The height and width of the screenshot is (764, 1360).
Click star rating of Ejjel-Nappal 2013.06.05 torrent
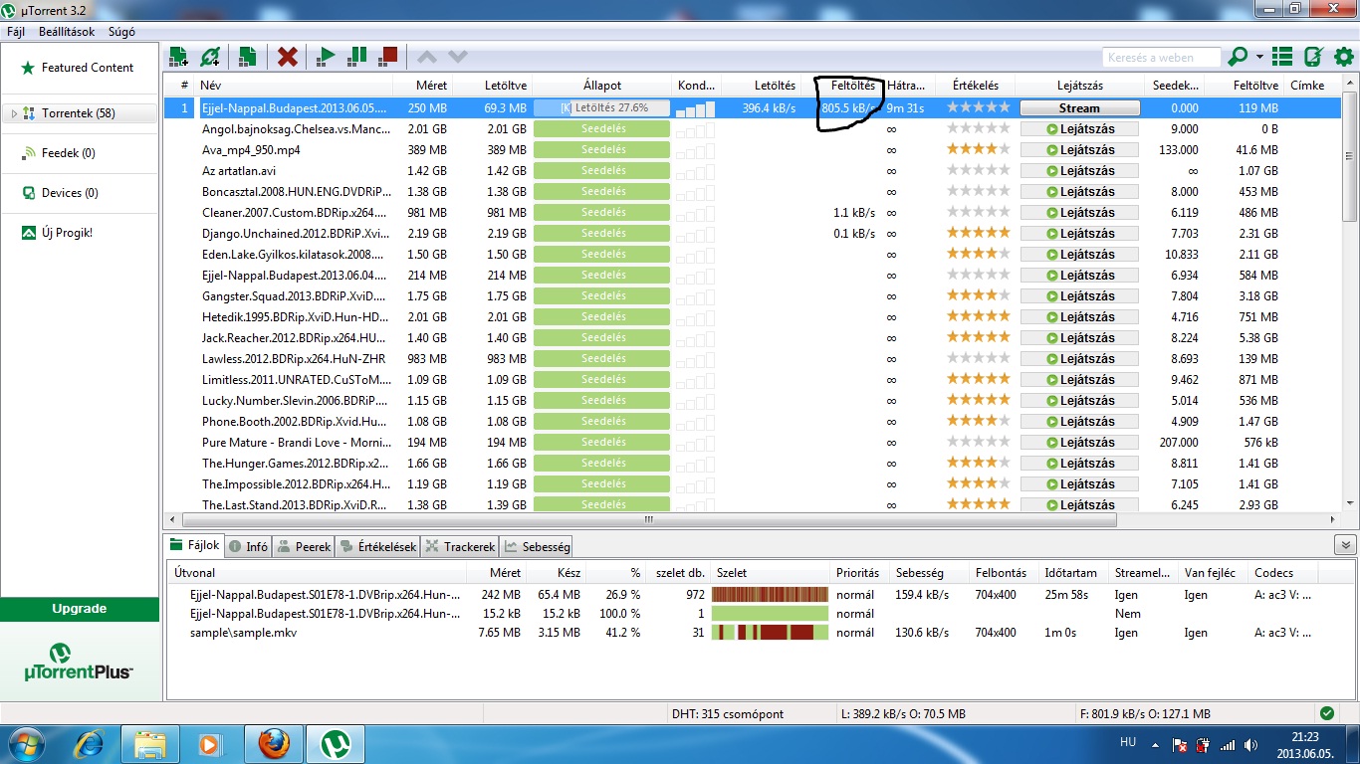978,107
